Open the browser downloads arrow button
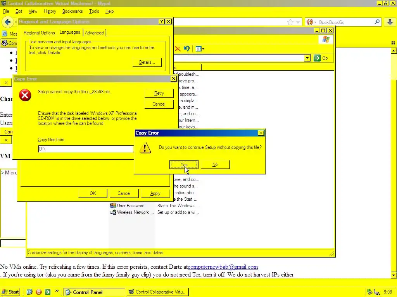The height and width of the screenshot is (297, 397). click(390, 22)
